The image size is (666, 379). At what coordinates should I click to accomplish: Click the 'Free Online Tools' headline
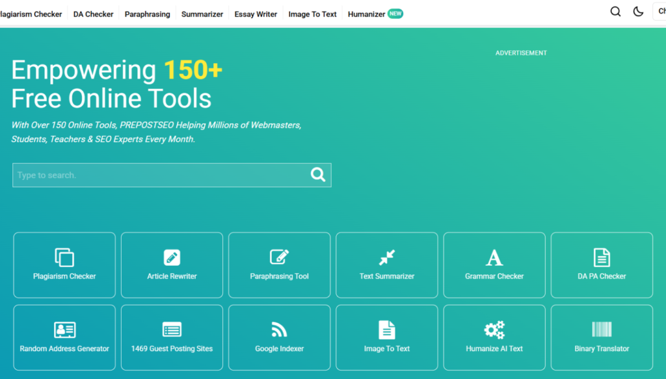pyautogui.click(x=111, y=98)
